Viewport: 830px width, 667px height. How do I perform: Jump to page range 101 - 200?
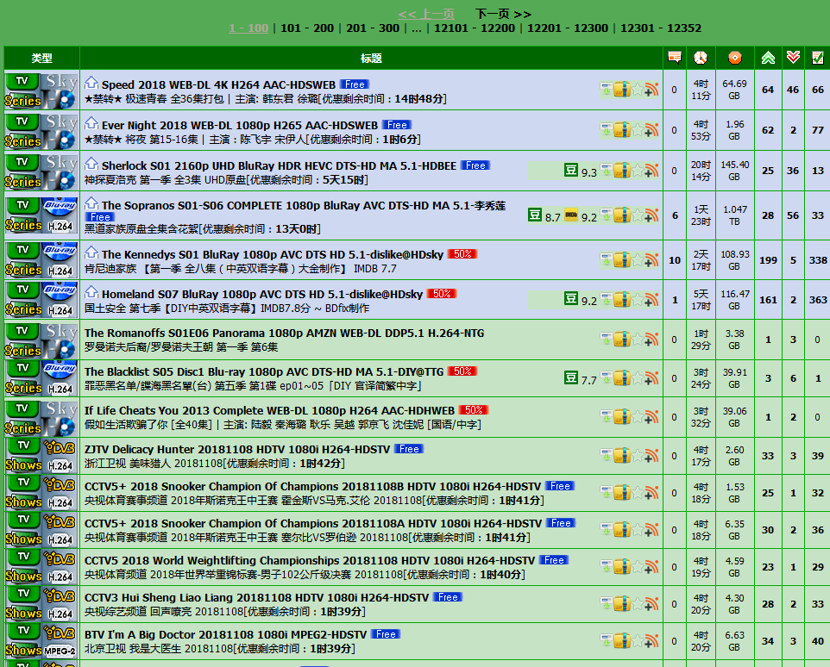click(307, 28)
